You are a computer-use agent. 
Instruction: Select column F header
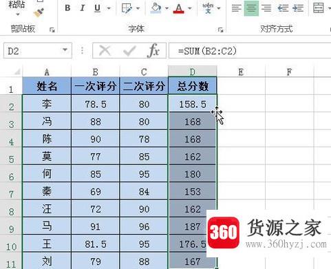pyautogui.click(x=289, y=72)
